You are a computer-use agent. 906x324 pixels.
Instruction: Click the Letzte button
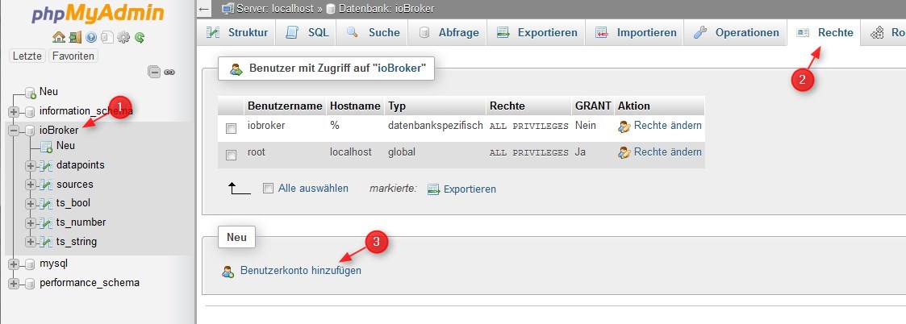(x=27, y=56)
